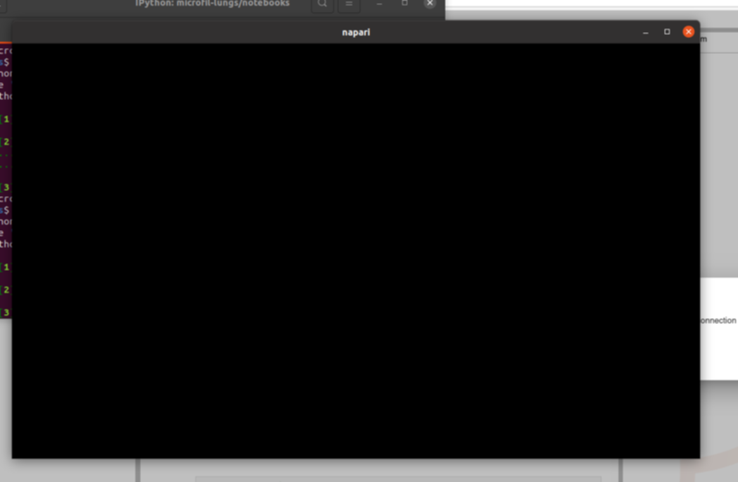Minimize the IPython terminal window

(379, 4)
